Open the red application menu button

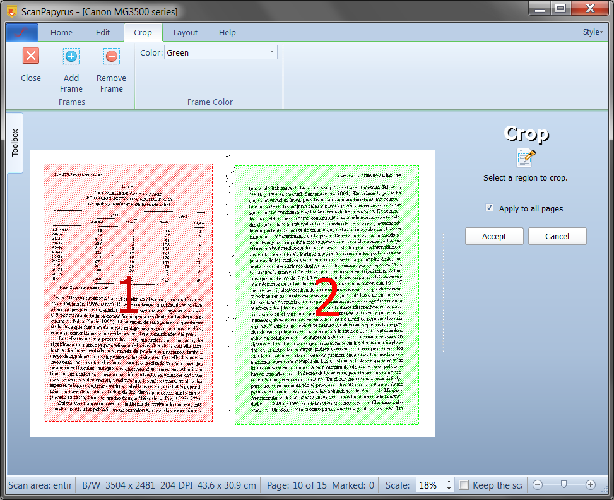click(22, 32)
